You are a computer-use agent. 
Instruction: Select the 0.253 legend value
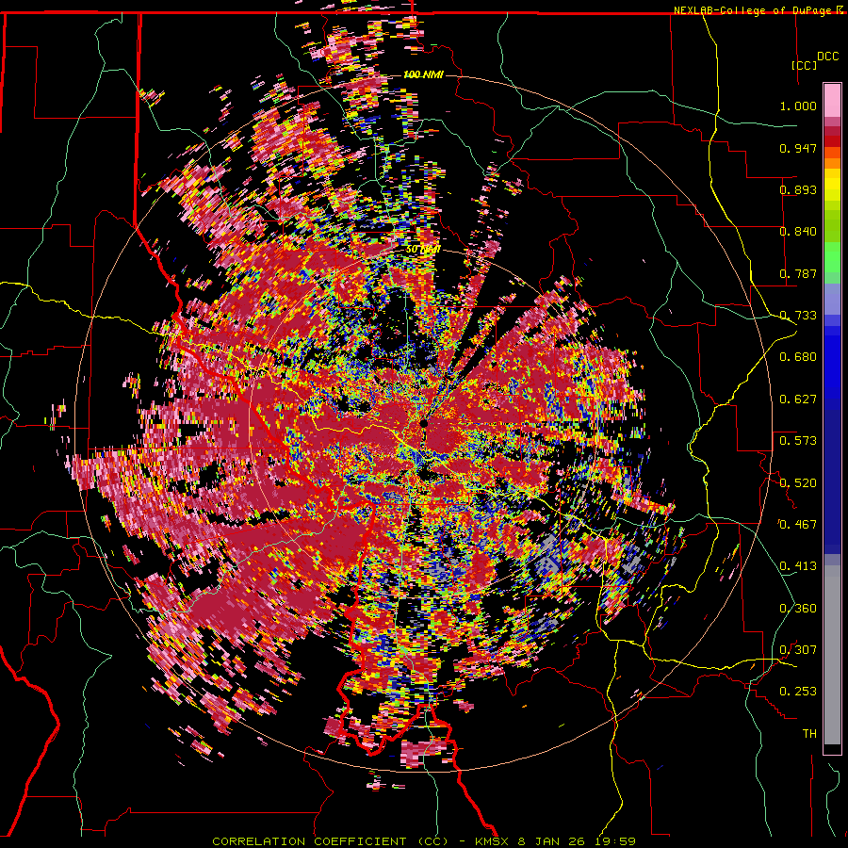click(x=798, y=692)
